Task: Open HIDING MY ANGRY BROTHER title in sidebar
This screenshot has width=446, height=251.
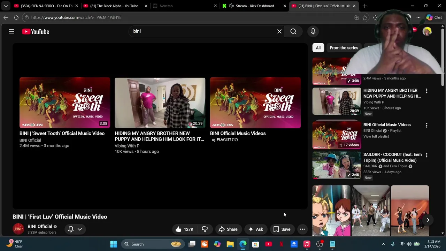Action: coord(392,93)
